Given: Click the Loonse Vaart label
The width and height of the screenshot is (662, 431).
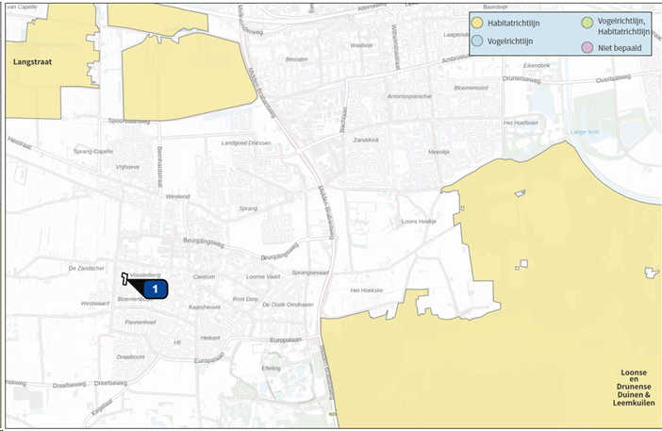Looking at the screenshot, I should tap(263, 277).
